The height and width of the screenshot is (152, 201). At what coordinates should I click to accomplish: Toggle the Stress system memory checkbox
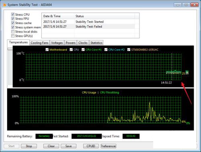(x=13, y=27)
